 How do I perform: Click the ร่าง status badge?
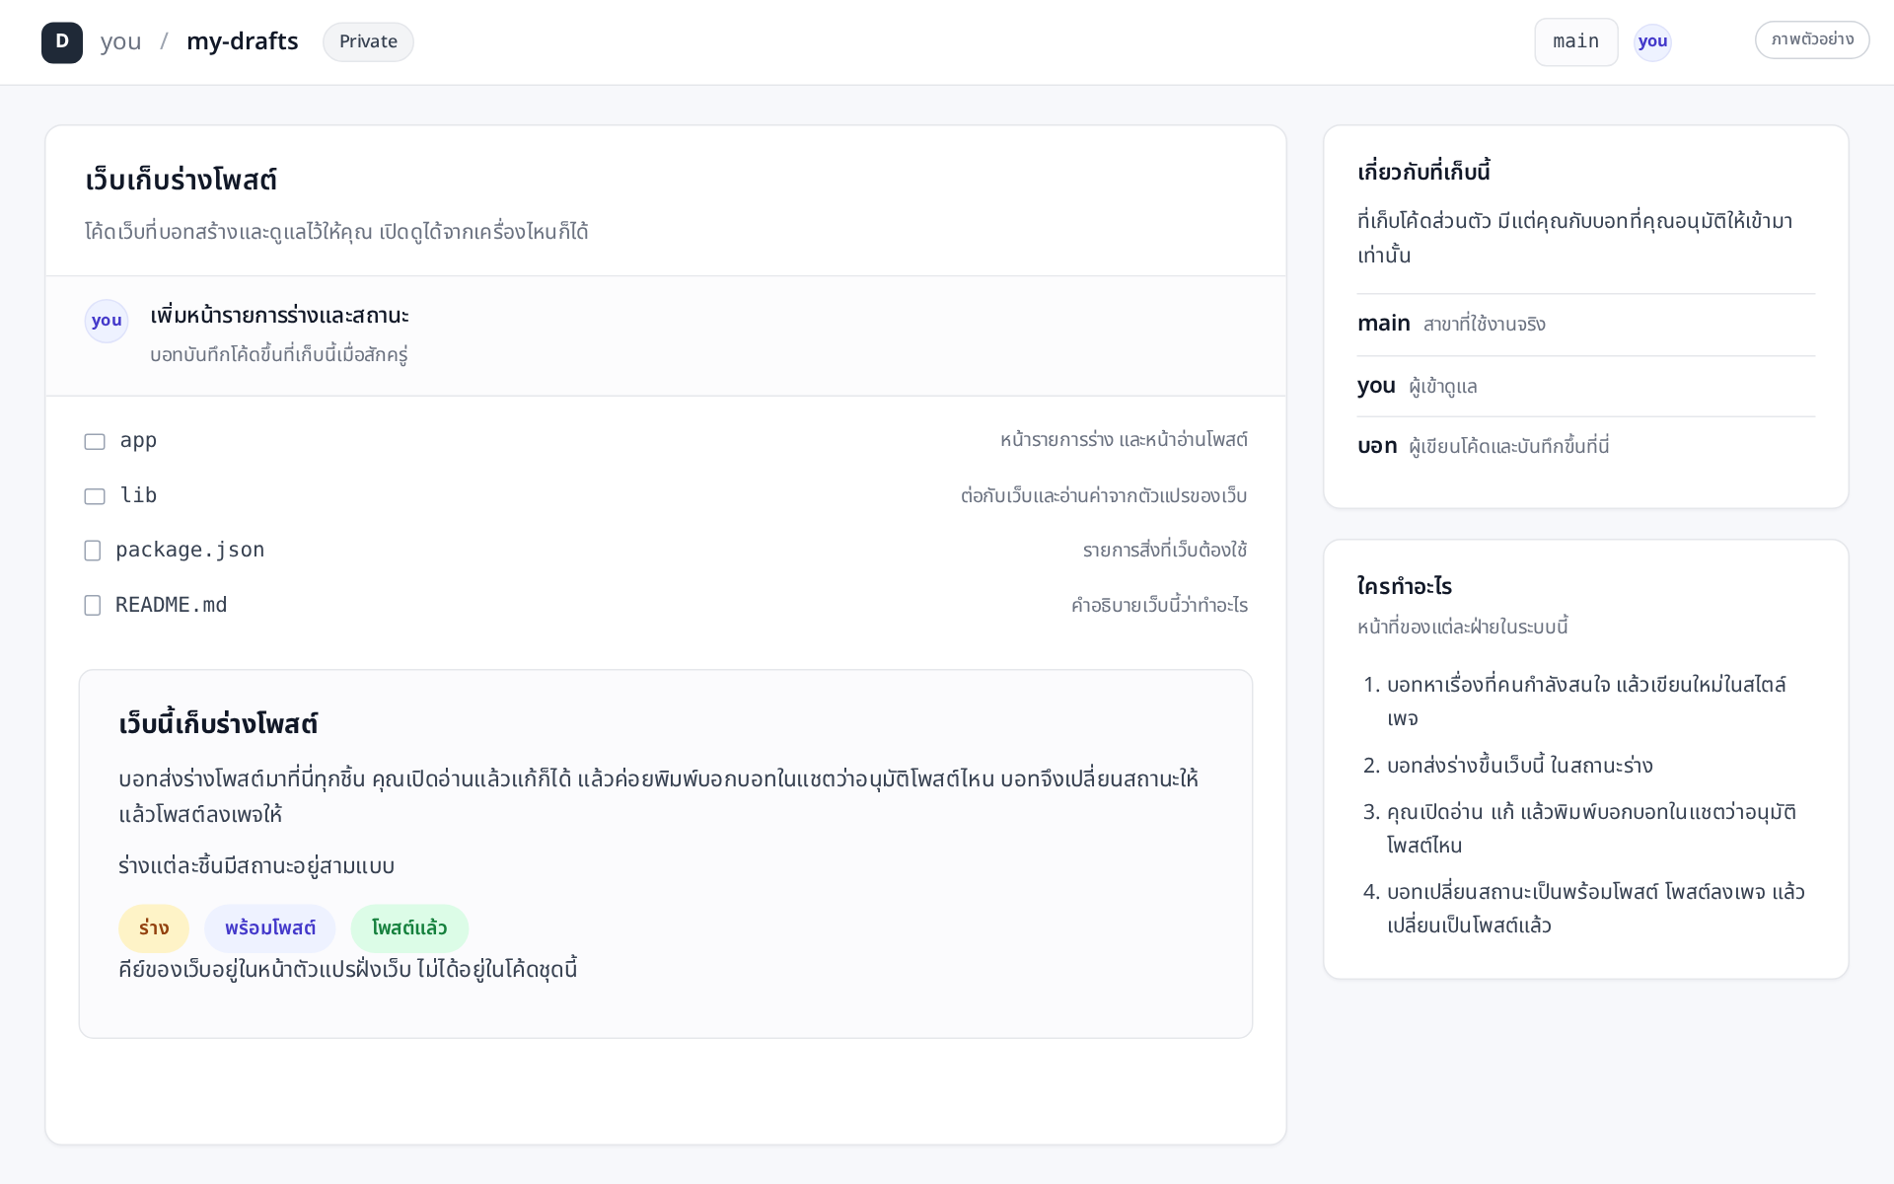154,928
